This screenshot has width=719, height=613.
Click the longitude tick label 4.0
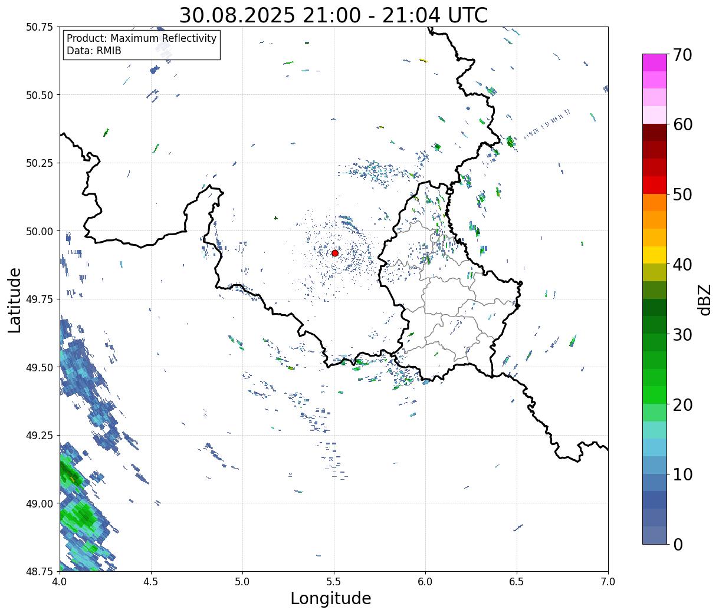click(x=60, y=581)
